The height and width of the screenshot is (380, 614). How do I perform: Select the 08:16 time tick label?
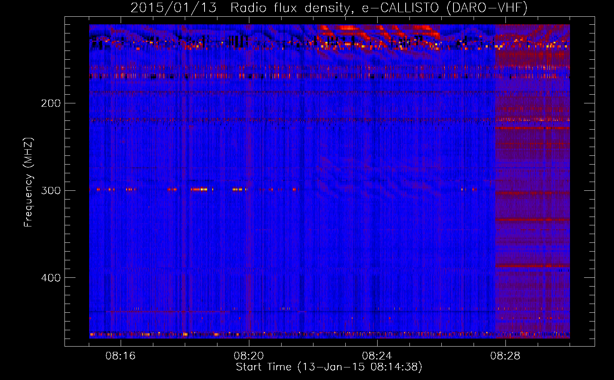[x=120, y=356]
